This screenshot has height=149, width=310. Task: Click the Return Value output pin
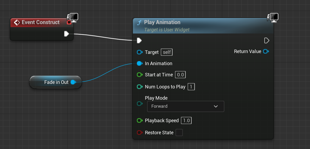tap(266, 51)
